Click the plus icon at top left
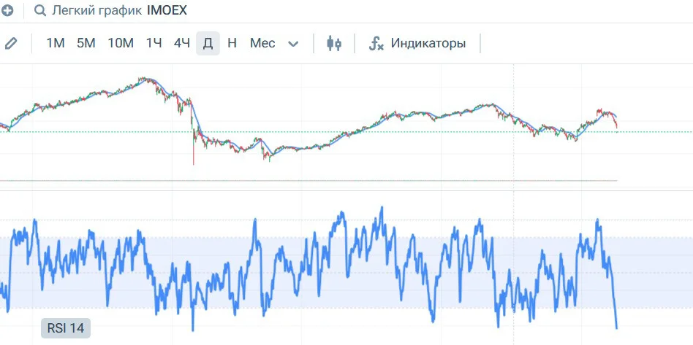The width and height of the screenshot is (693, 345). click(x=6, y=11)
